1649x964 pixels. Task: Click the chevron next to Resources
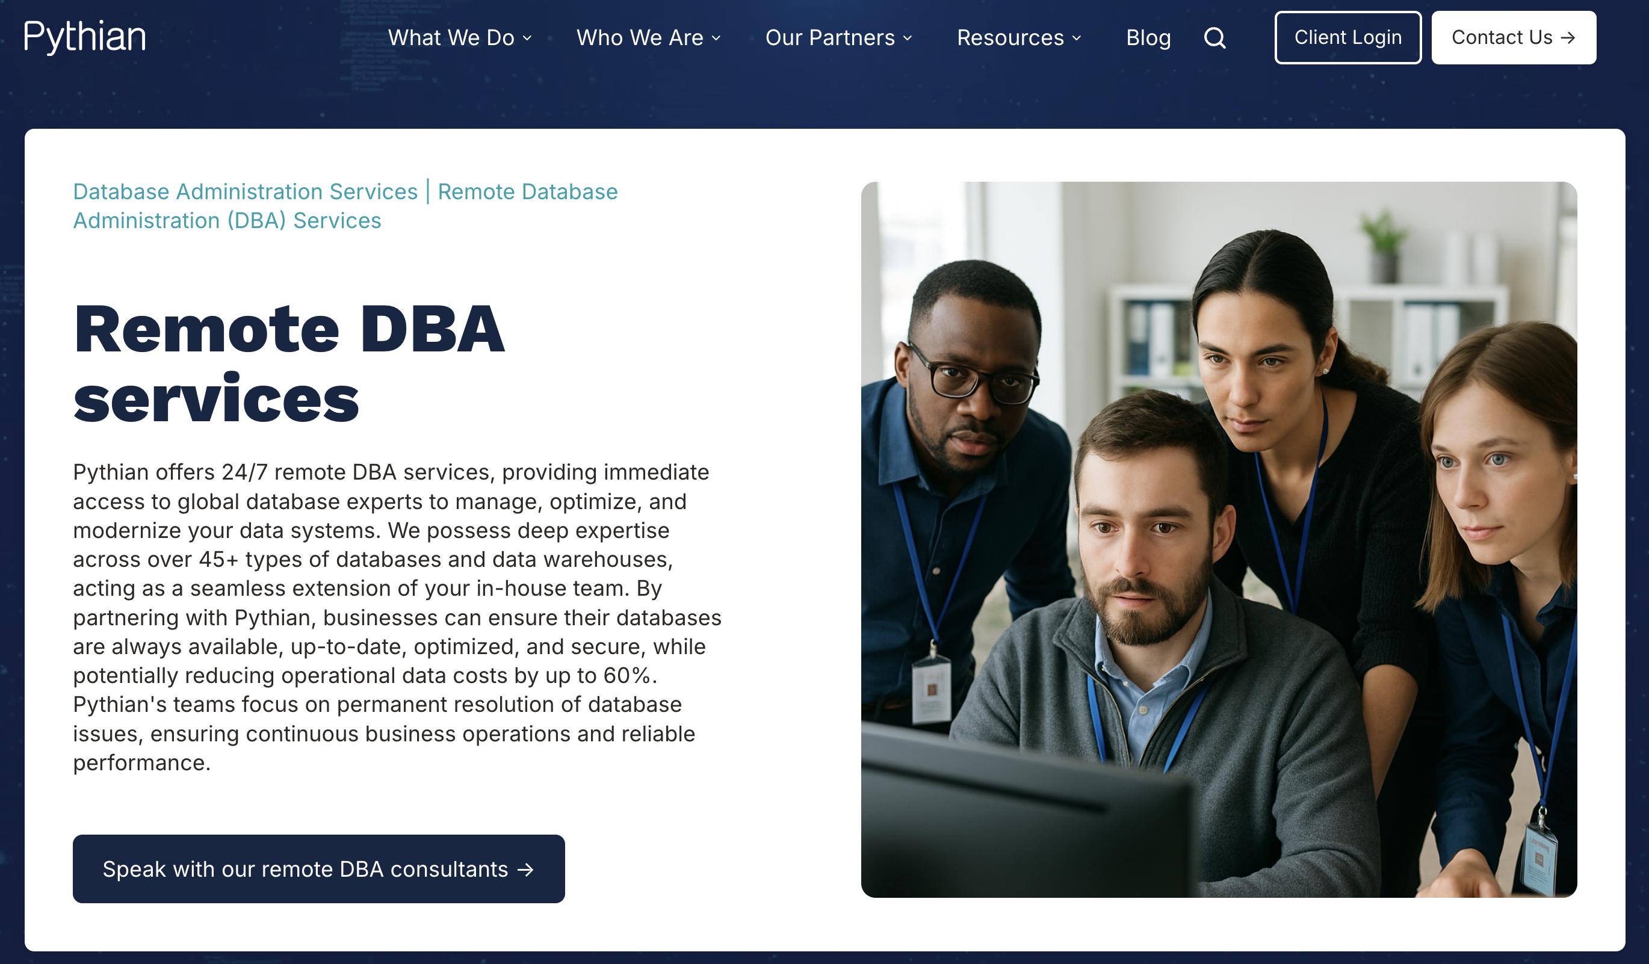pos(1078,39)
